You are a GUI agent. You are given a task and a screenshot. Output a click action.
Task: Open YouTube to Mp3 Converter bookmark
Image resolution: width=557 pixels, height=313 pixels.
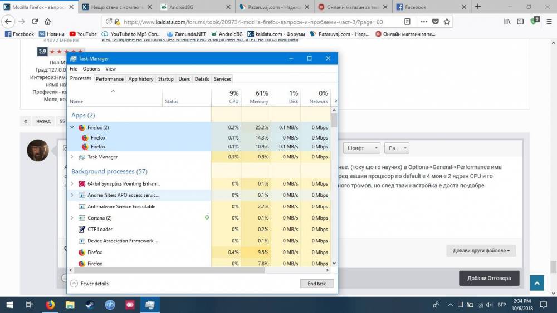pos(131,34)
